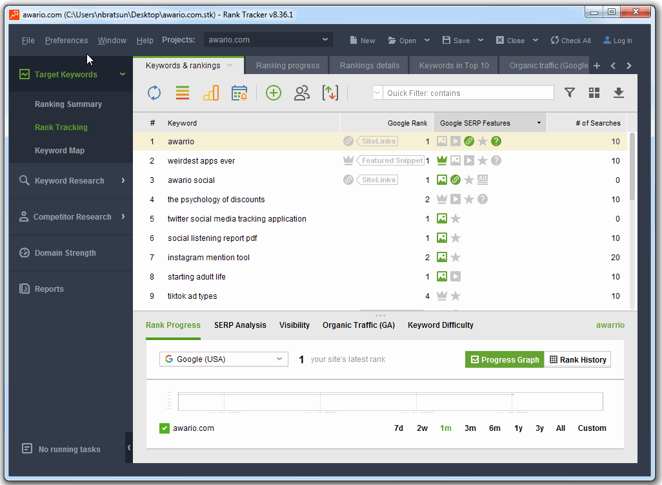Click the keyword table vertical scrollbar
The height and width of the screenshot is (485, 662).
[x=632, y=166]
